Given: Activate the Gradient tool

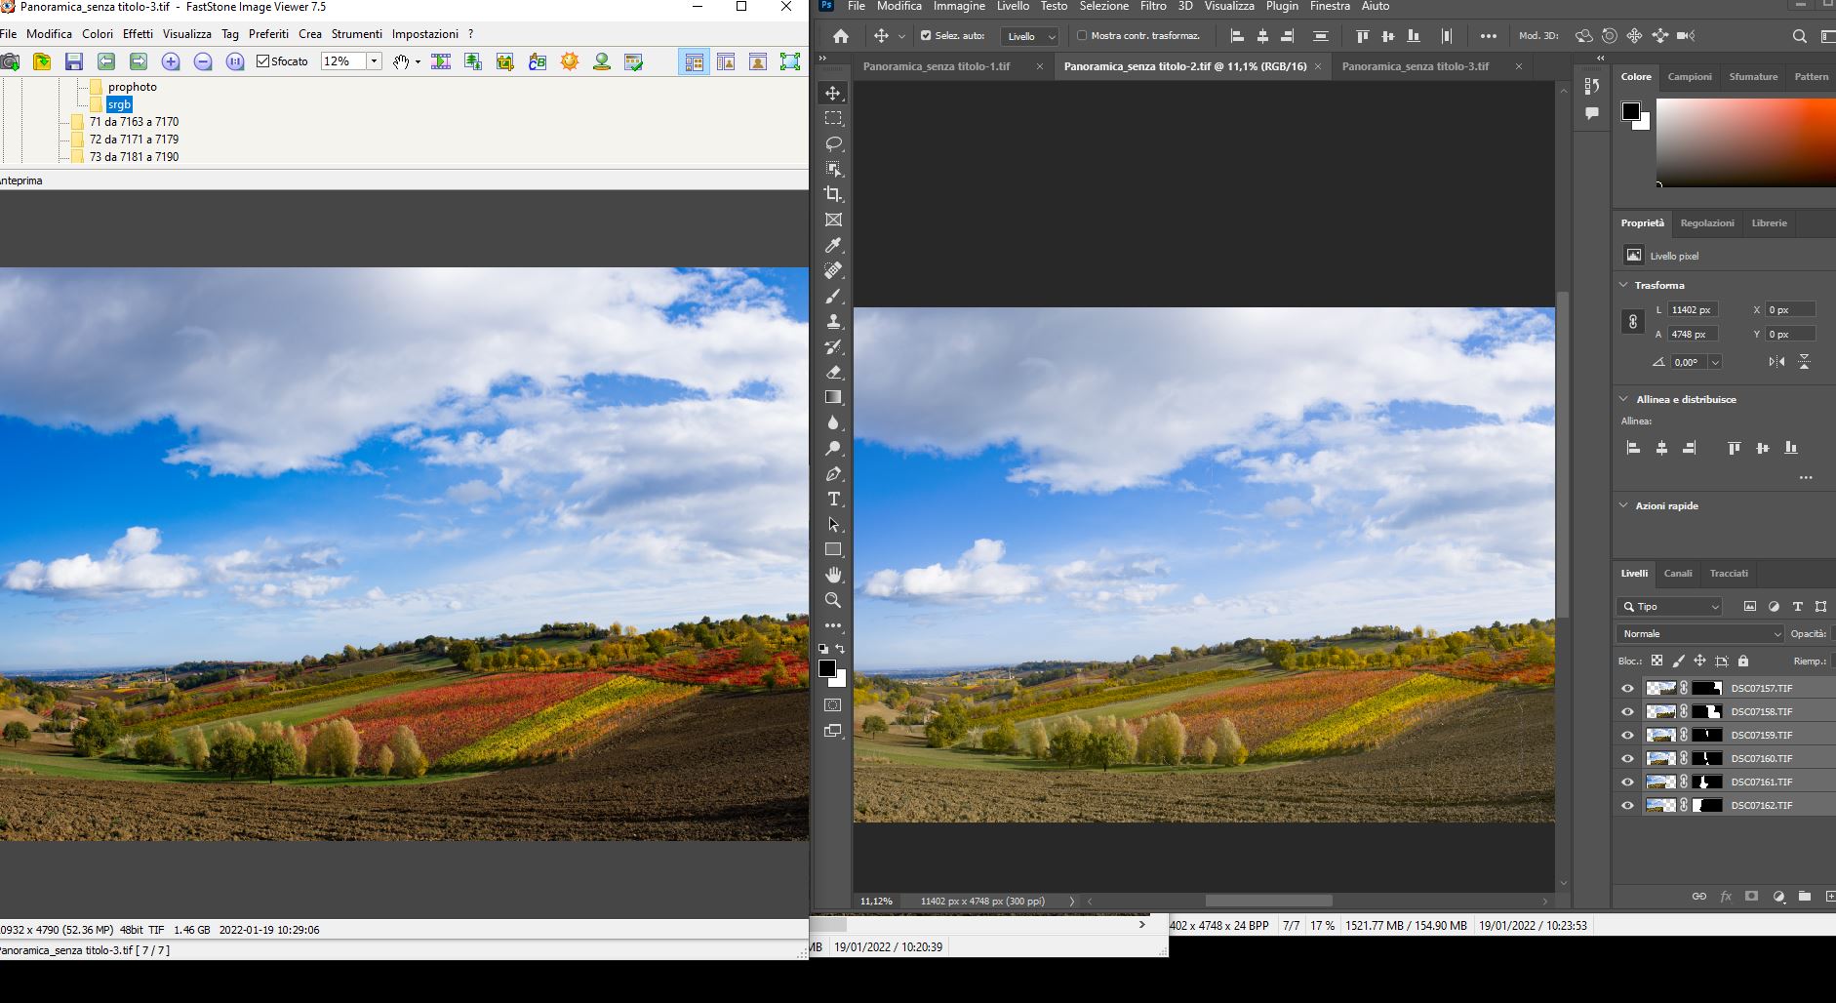Looking at the screenshot, I should click(x=834, y=397).
